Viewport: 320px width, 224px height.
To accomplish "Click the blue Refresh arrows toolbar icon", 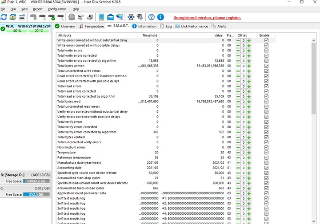I will coord(4,17).
